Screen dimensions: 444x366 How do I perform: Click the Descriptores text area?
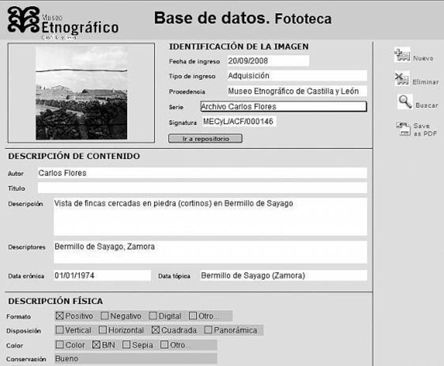[210, 252]
